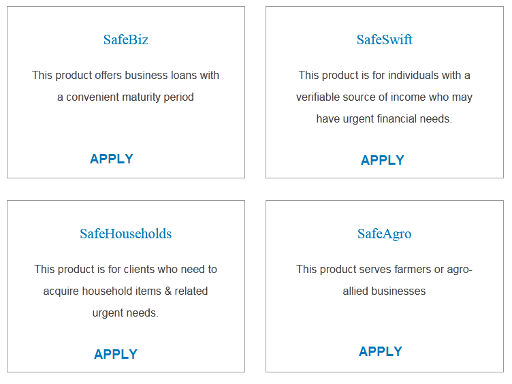This screenshot has width=512, height=384.
Task: Select the 'allied businesses' text in SafeAgro
Action: coord(384,291)
